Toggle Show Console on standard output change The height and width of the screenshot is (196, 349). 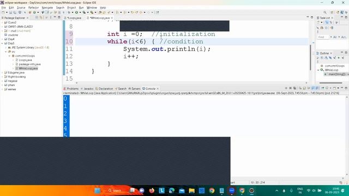coord(313,88)
